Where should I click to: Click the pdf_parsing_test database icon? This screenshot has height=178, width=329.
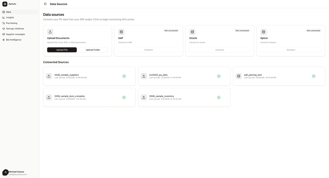239,76
